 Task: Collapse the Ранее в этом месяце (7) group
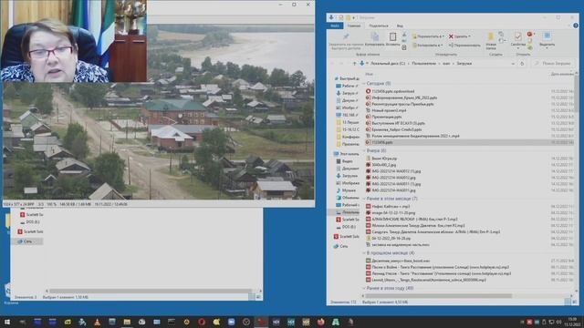pyautogui.click(x=364, y=199)
